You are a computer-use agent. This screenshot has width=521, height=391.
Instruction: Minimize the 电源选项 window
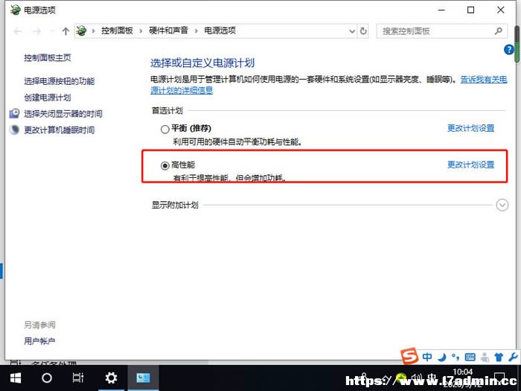point(441,10)
